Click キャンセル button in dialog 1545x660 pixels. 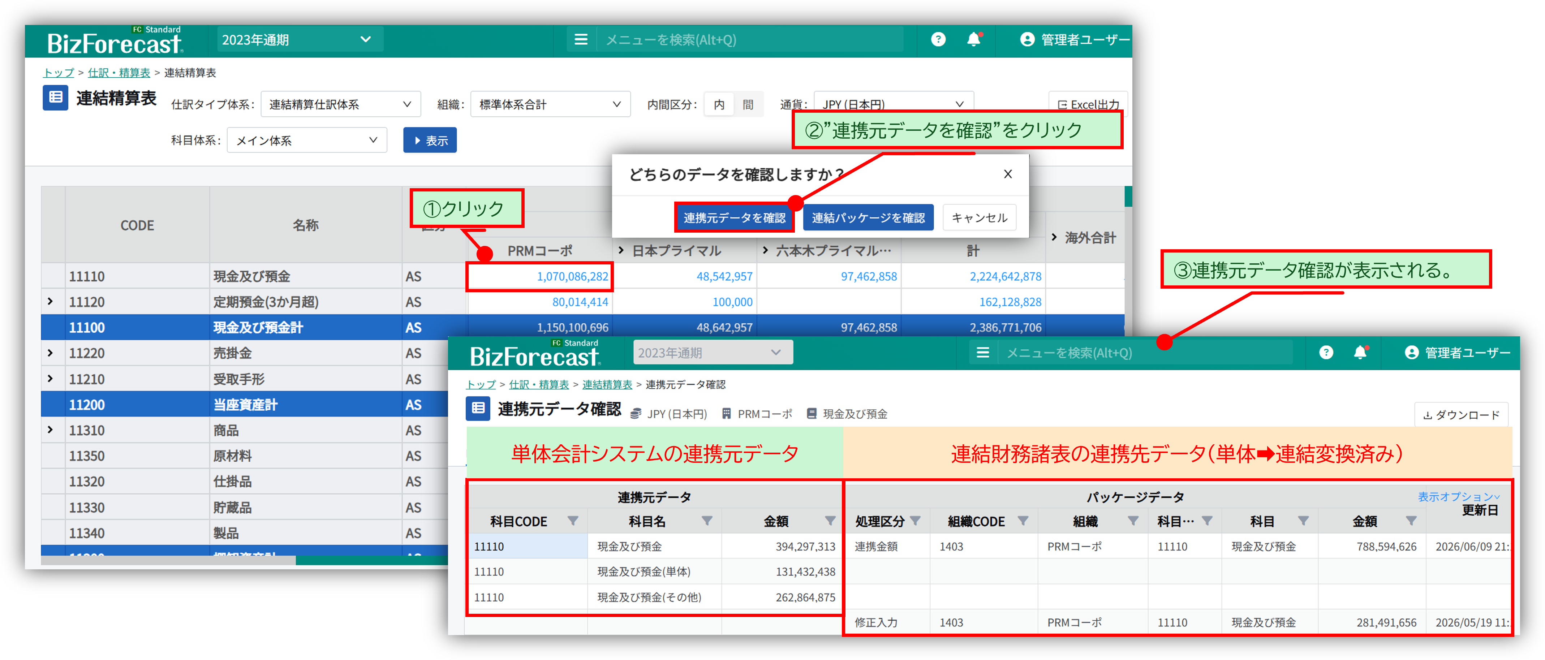(x=980, y=217)
